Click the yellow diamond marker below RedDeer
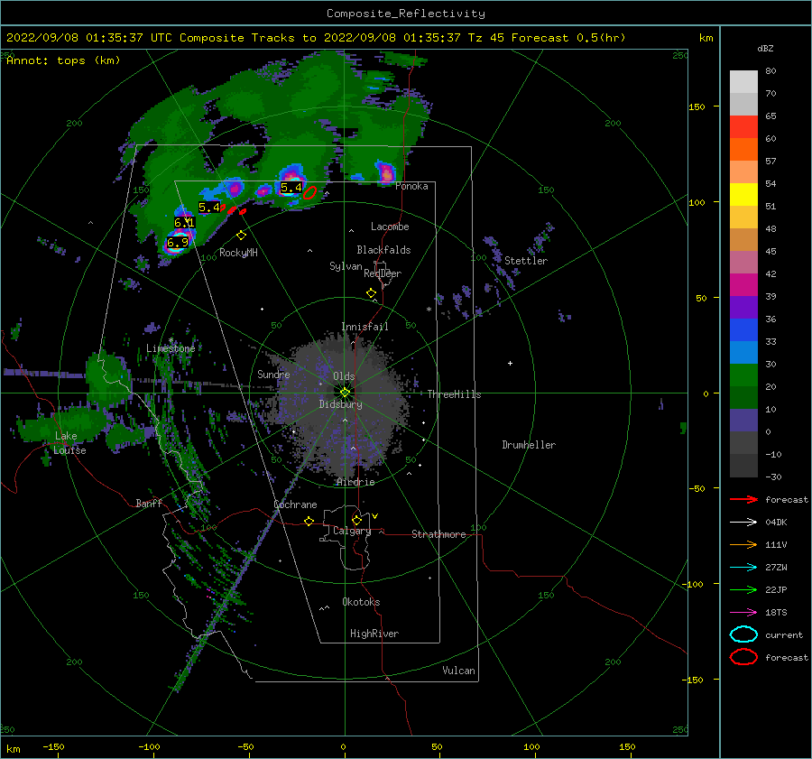The width and height of the screenshot is (812, 759). (372, 293)
